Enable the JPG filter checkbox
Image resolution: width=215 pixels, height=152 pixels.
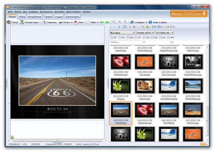click(x=119, y=38)
